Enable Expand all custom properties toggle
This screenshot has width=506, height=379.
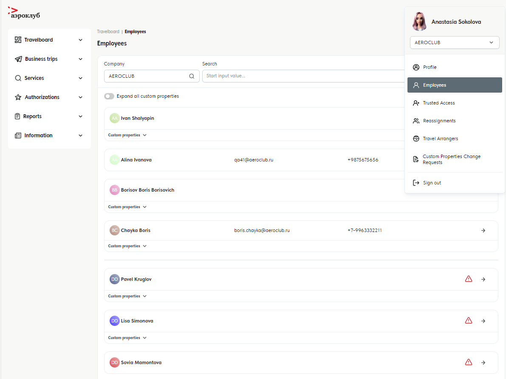[109, 96]
